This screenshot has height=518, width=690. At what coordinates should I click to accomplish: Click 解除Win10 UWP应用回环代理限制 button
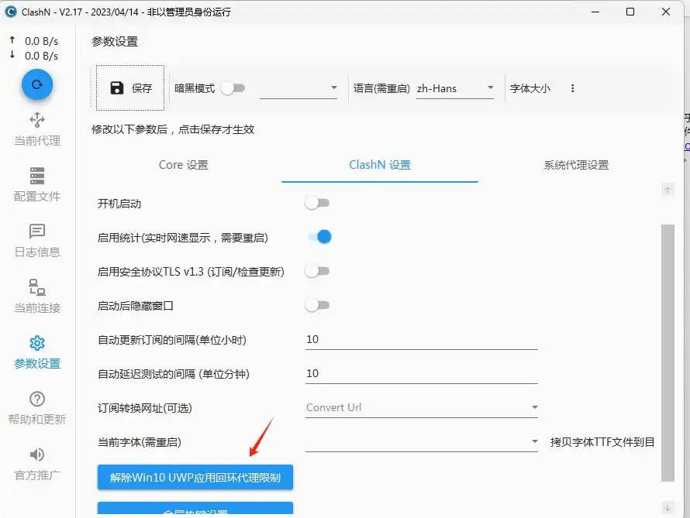195,478
